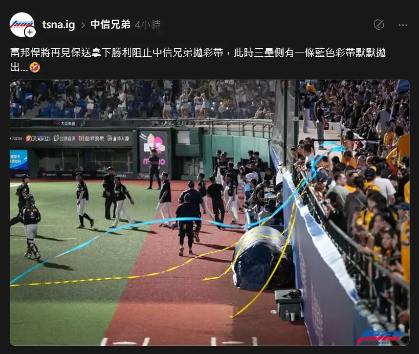Click the dark tarp roll beside the wall
Viewport: 419px width, 354px height.
pyautogui.click(x=262, y=259)
